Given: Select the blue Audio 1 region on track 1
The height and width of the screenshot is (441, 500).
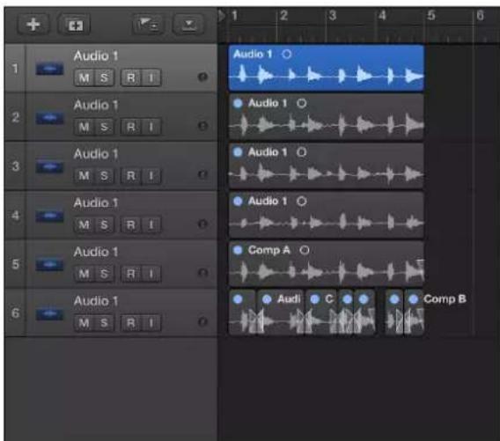Looking at the screenshot, I should [327, 68].
